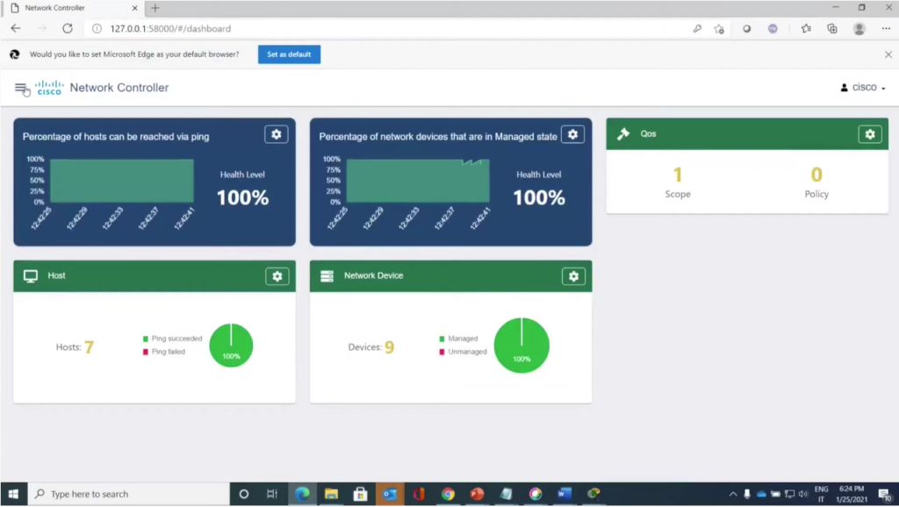Click the Policy count 0

(x=816, y=175)
